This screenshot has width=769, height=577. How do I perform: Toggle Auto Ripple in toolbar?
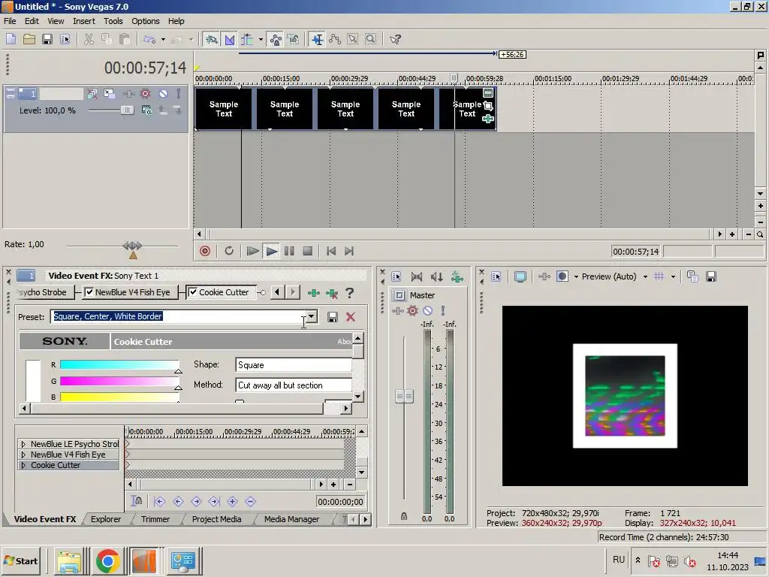click(x=246, y=39)
